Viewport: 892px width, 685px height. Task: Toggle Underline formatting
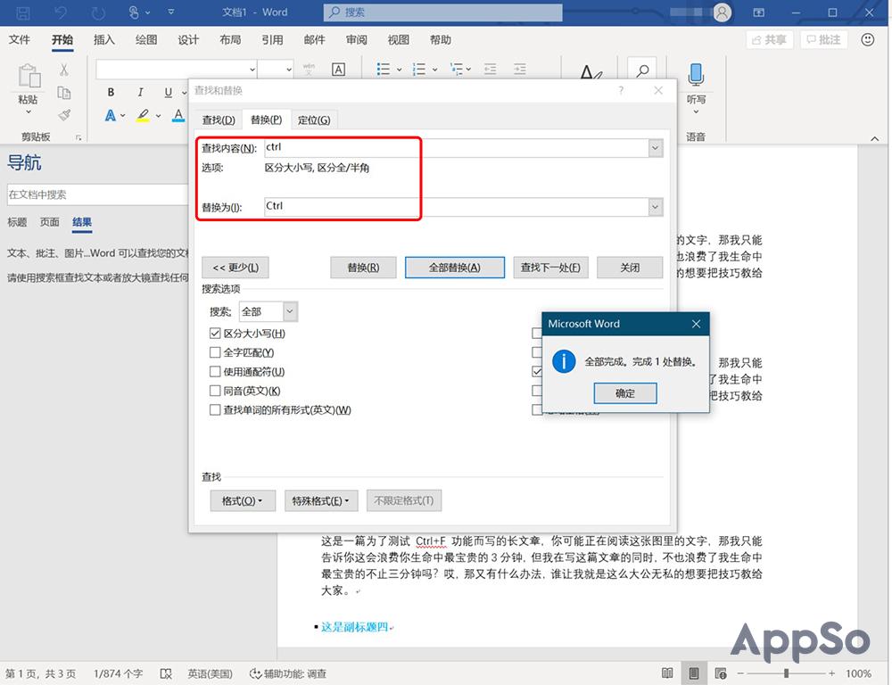tap(168, 92)
